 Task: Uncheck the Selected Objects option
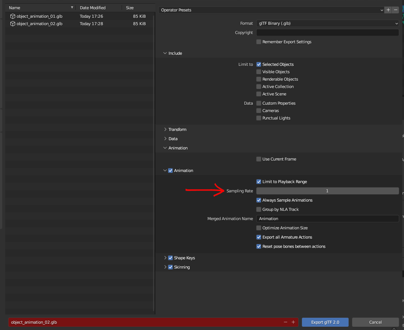coord(259,64)
